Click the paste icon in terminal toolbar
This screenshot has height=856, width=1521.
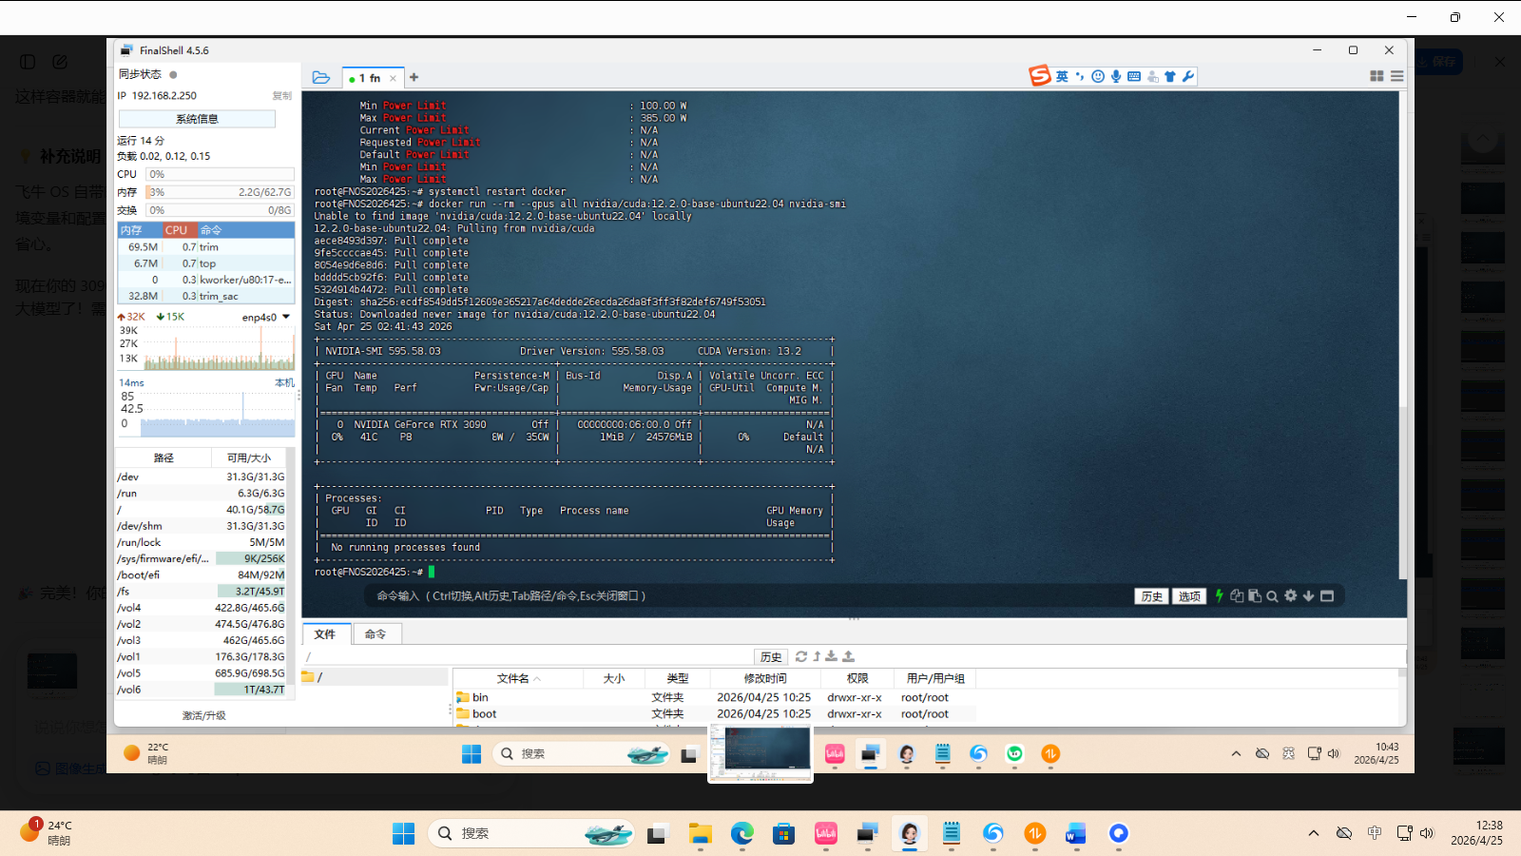point(1255,596)
